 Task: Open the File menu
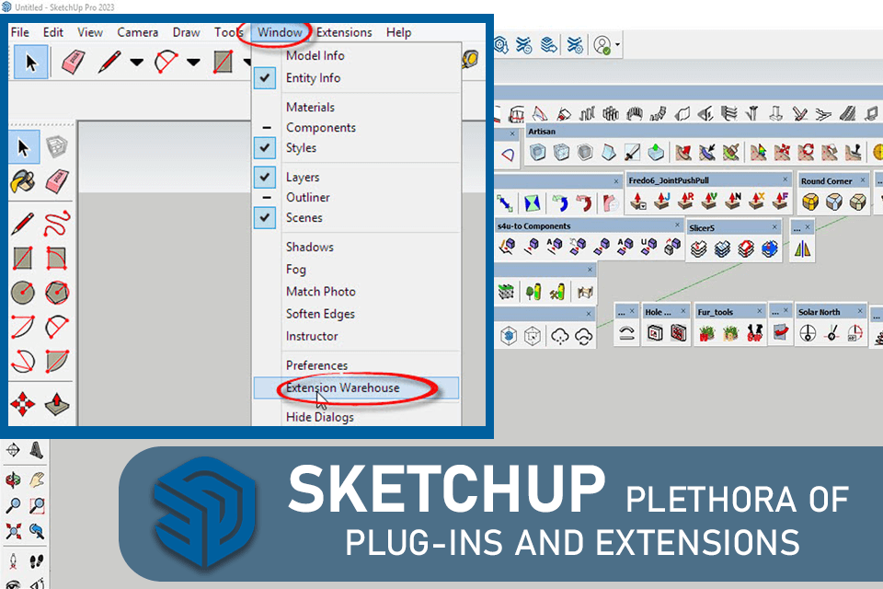point(19,32)
